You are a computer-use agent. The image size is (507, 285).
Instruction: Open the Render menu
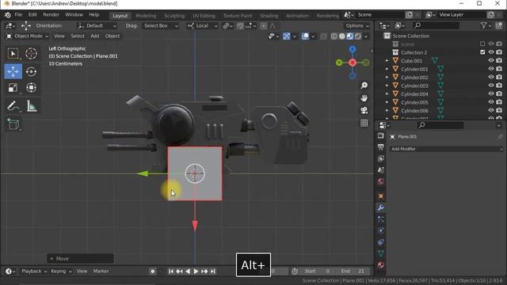51,15
